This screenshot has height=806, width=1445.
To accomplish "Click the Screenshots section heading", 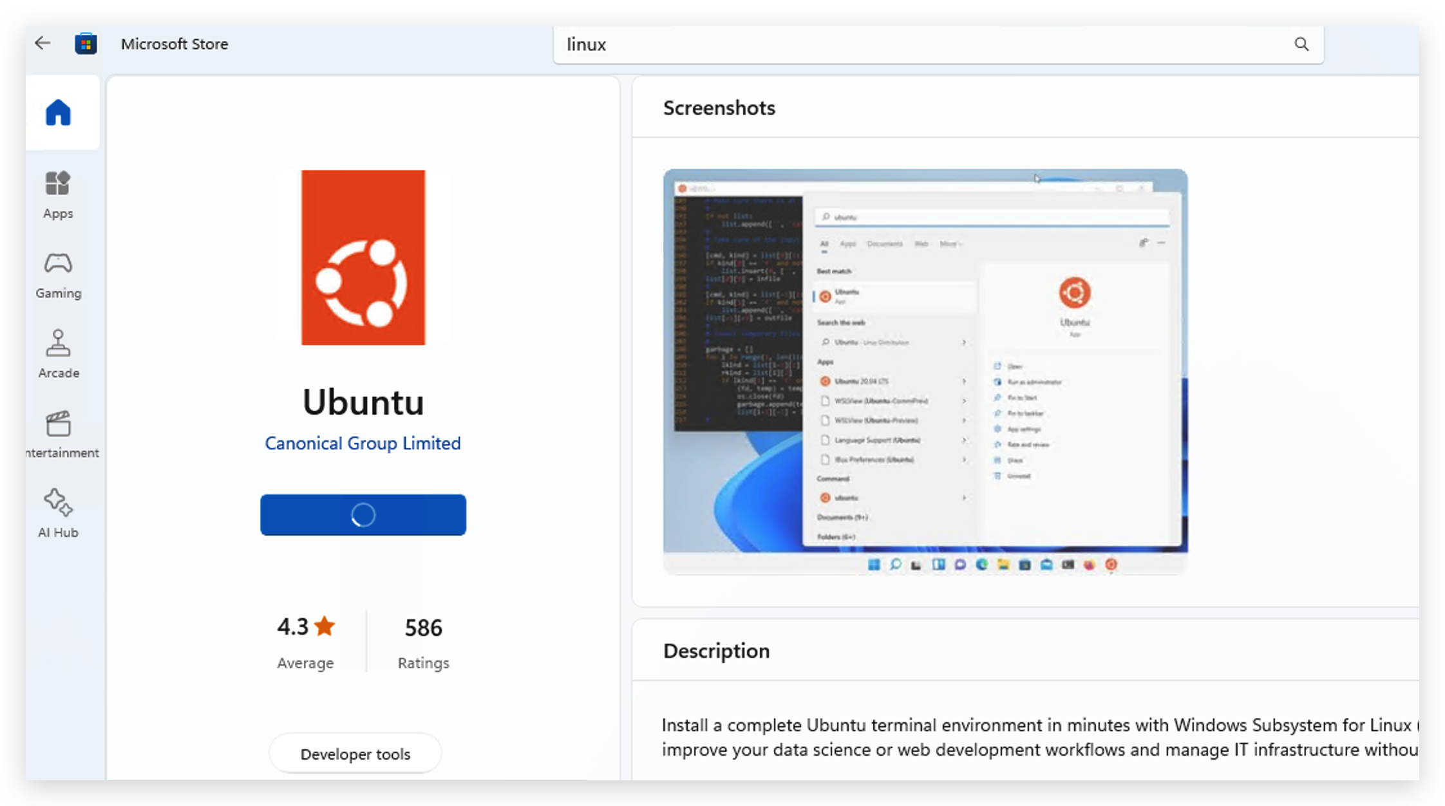I will (x=719, y=108).
